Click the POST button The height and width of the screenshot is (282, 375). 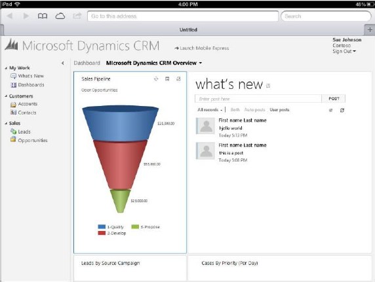point(334,99)
